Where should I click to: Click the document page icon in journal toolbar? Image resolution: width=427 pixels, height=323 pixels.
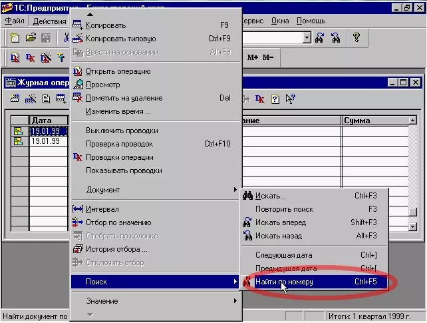pos(46,99)
